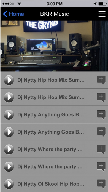
Task: Tap the 3:00 PM clock
Action: click(55, 4)
